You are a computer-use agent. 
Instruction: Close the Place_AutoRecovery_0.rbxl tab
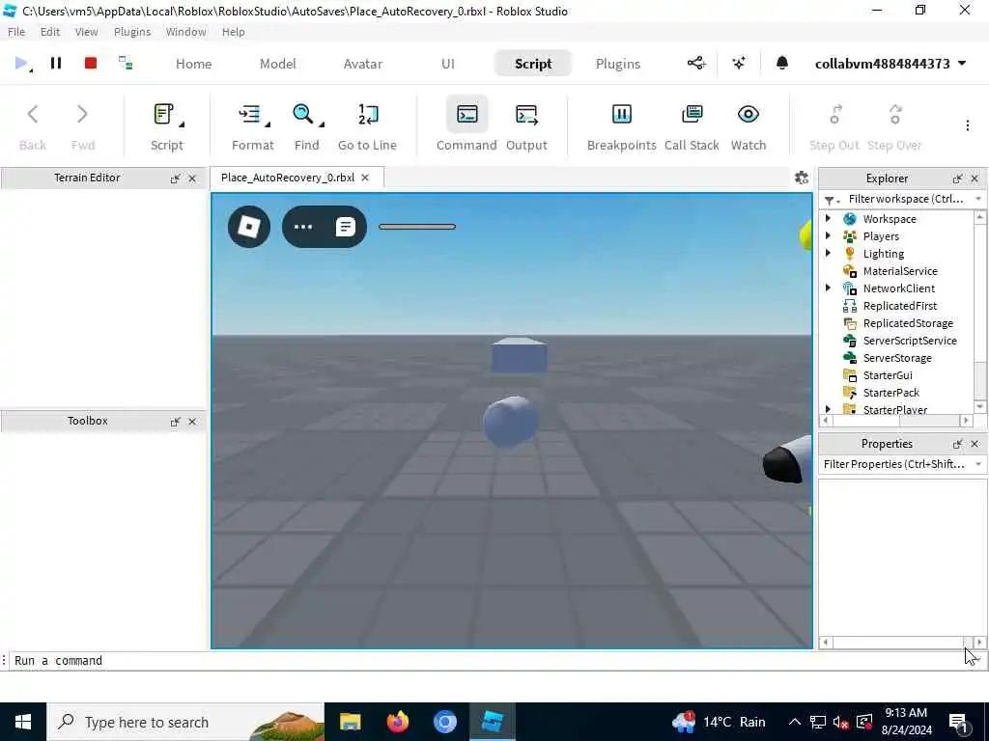pyautogui.click(x=364, y=178)
